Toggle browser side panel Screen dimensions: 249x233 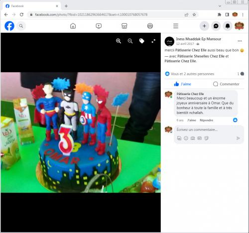[227, 14]
